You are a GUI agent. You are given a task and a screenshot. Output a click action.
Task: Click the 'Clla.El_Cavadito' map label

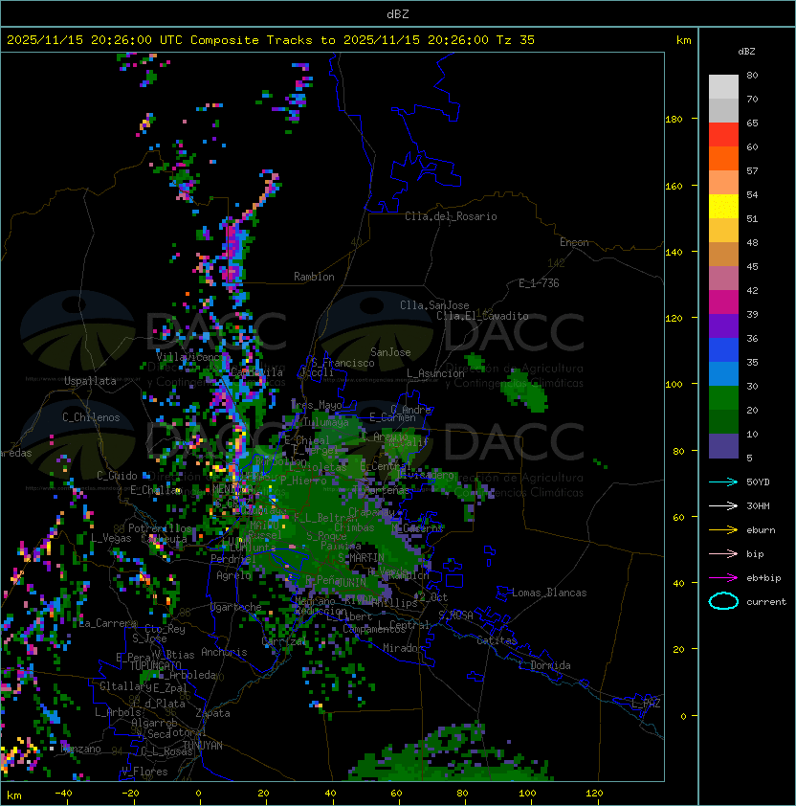[482, 316]
